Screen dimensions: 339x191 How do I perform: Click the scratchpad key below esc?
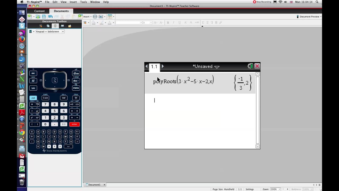(x=33, y=81)
